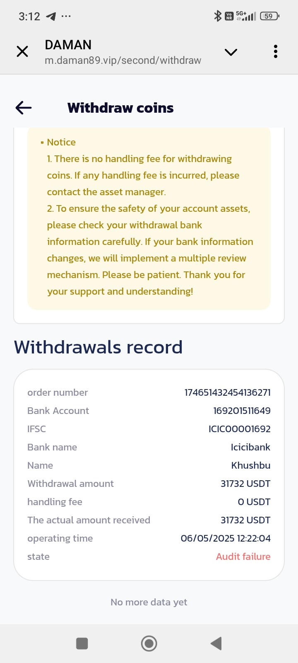The image size is (298, 663).
Task: Tap the Withdraw coins header title
Action: pos(120,108)
